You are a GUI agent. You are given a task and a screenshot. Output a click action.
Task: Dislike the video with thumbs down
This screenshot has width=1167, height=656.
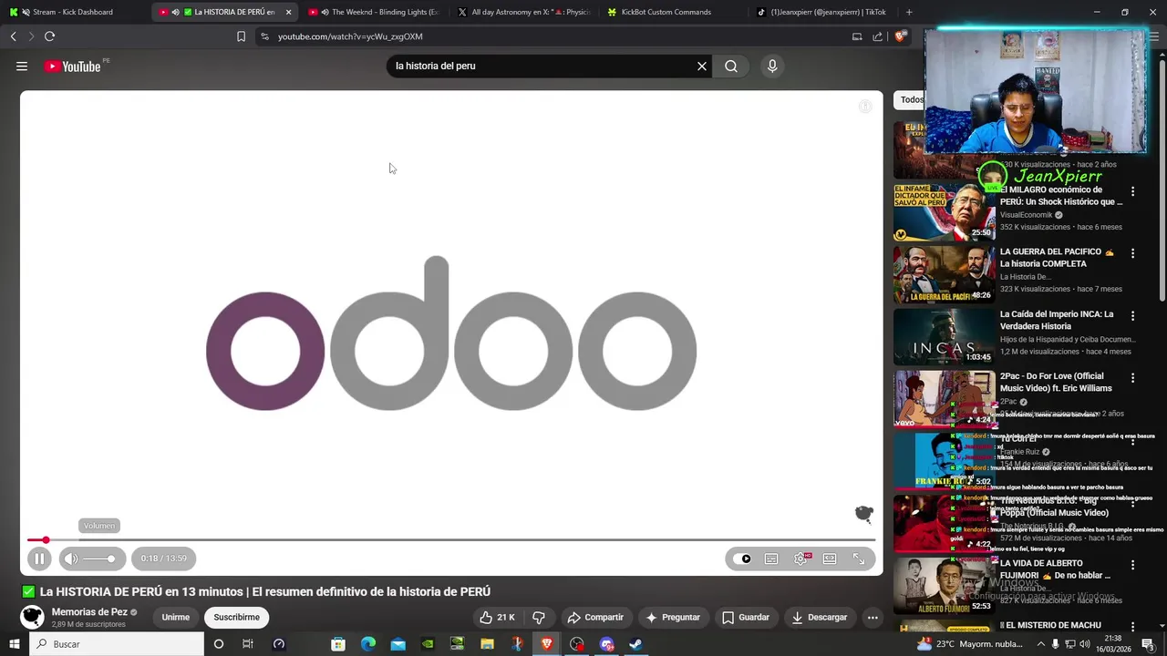point(539,618)
